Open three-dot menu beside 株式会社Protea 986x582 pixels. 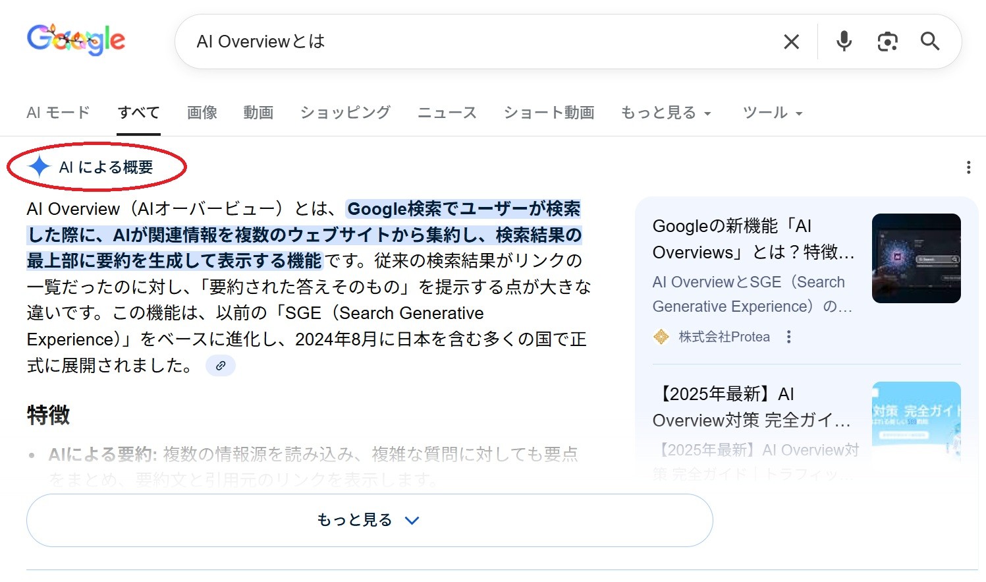788,337
